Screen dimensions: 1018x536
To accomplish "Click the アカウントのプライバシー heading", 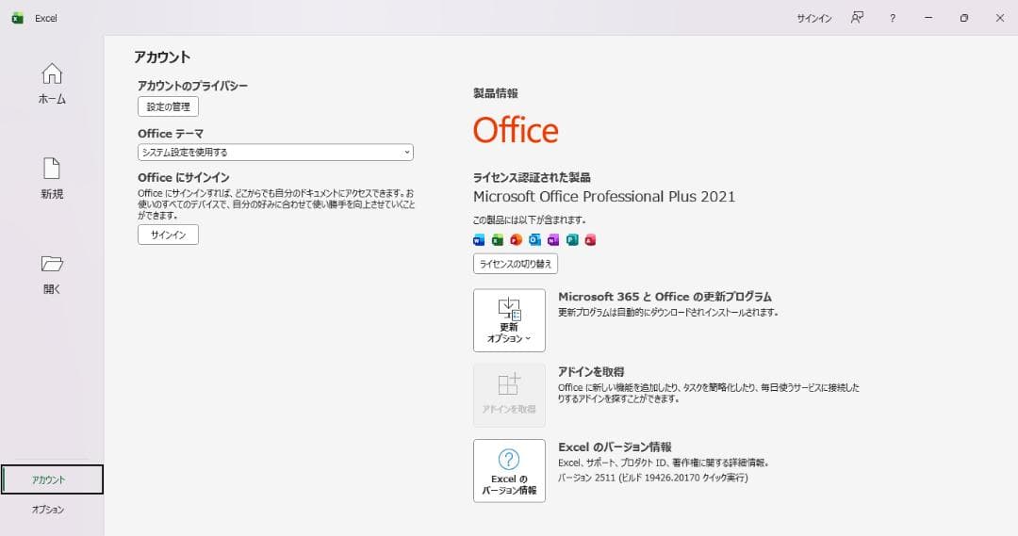I will 193,86.
